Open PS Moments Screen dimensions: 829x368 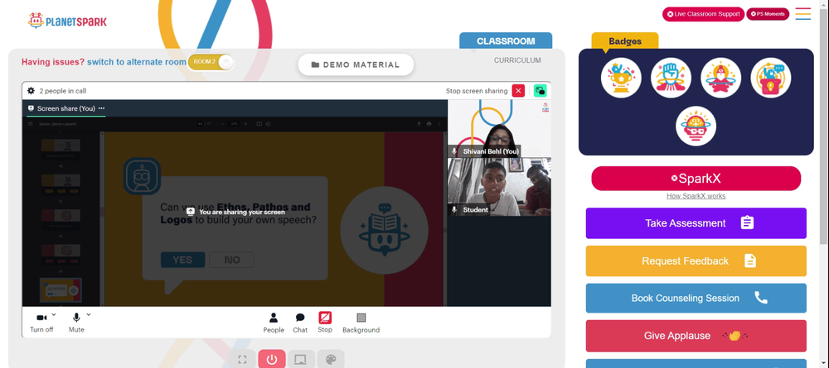[x=768, y=14]
